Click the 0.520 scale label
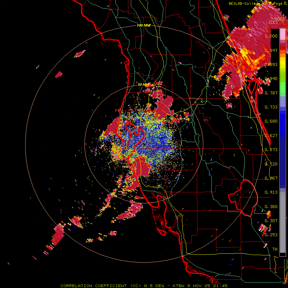The height and width of the screenshot is (288, 288). (x=271, y=164)
